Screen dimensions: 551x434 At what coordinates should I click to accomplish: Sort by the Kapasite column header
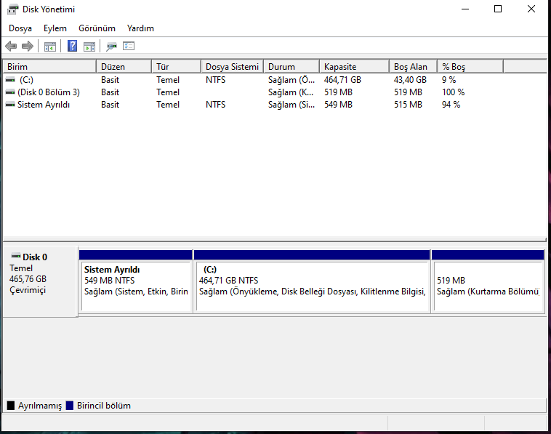(x=354, y=66)
